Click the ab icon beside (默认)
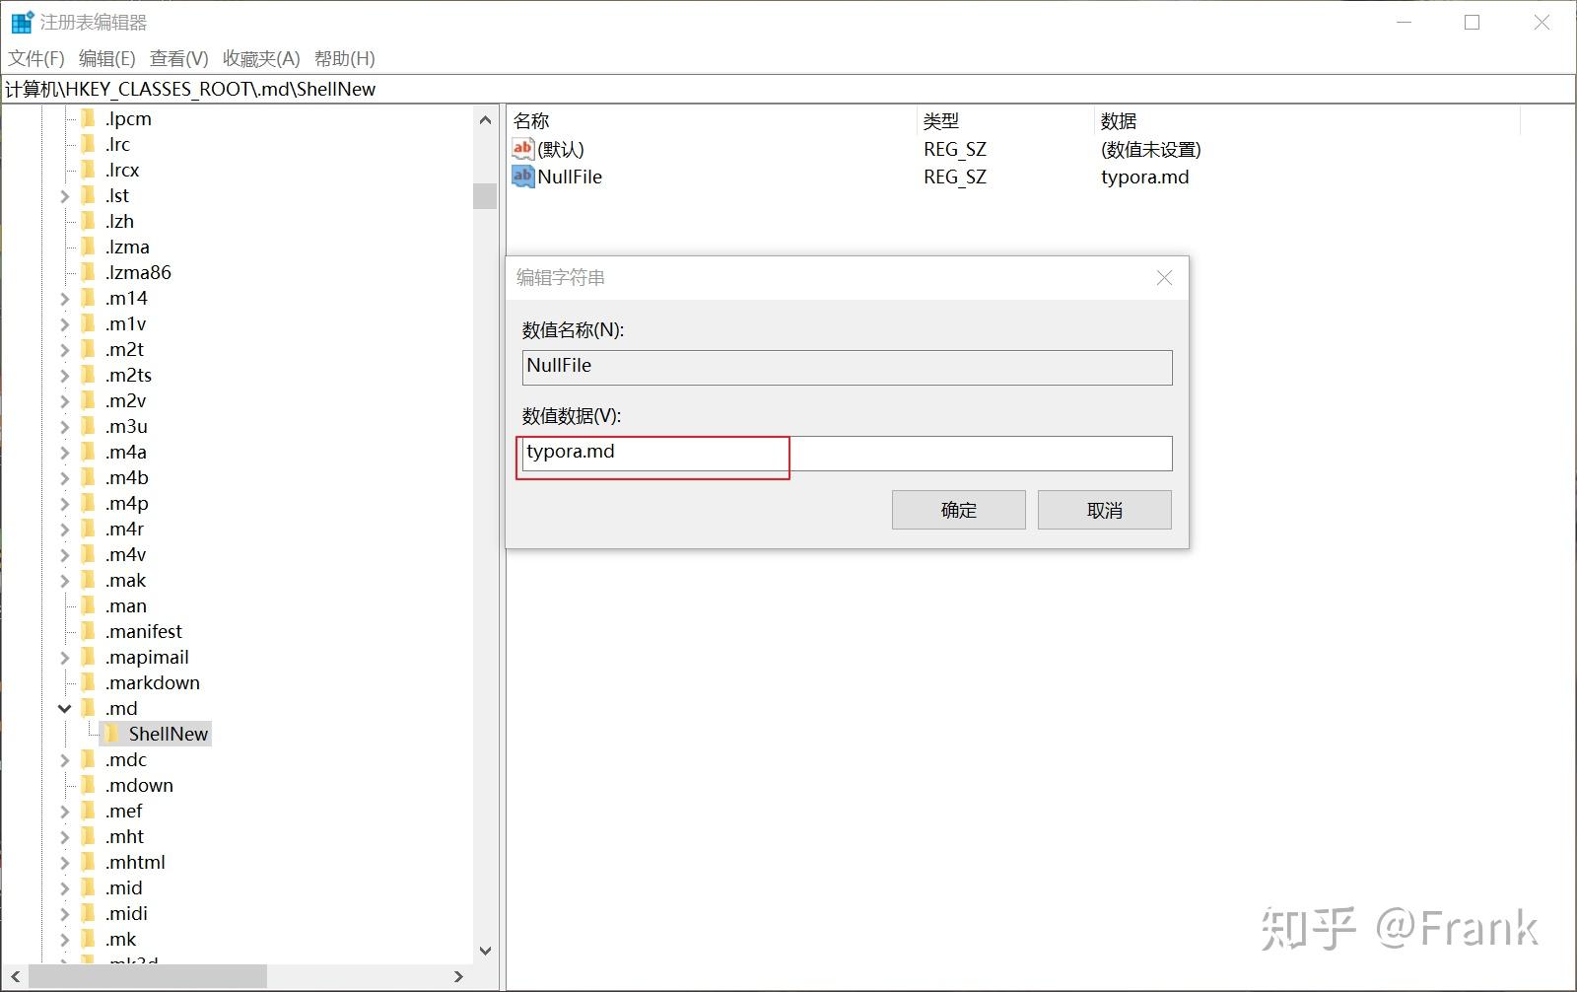This screenshot has width=1577, height=992. [522, 149]
